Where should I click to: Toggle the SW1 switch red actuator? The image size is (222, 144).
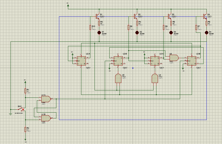point(23,109)
